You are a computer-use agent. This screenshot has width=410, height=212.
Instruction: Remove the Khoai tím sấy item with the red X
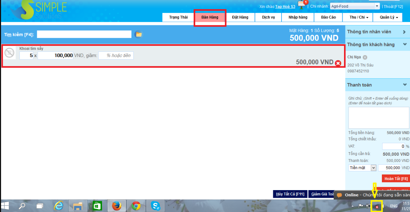pos(338,63)
